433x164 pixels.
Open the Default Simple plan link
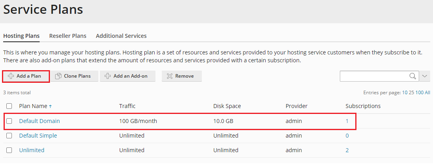click(x=38, y=136)
